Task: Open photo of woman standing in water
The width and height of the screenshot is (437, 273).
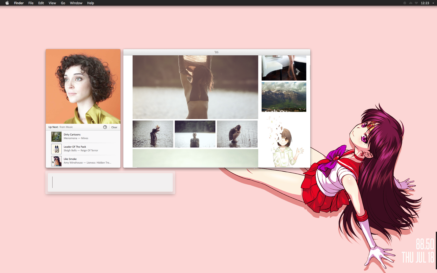Action: tap(195, 134)
